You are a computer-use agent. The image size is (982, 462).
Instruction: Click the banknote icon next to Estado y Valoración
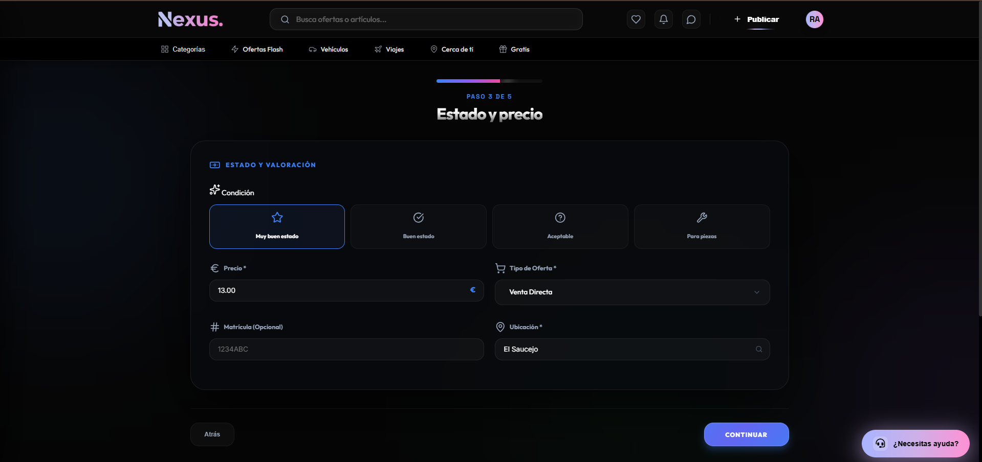click(215, 165)
